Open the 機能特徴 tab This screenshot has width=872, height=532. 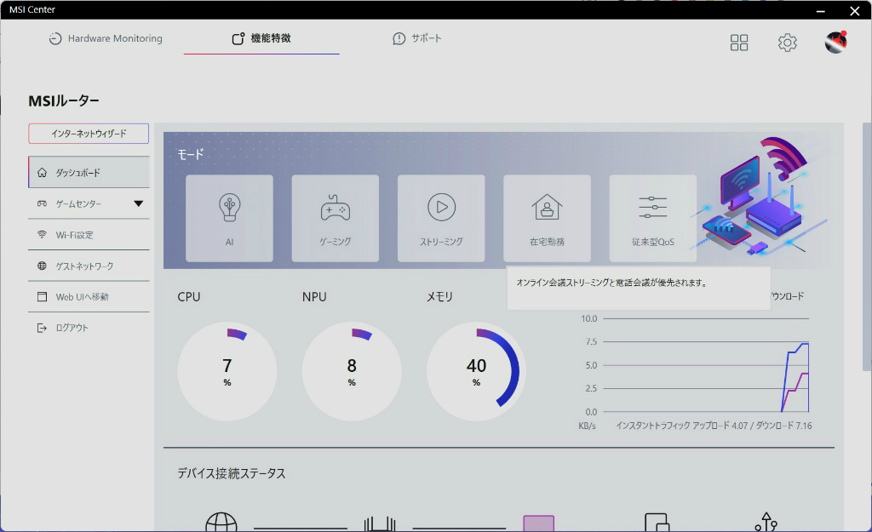click(x=261, y=38)
